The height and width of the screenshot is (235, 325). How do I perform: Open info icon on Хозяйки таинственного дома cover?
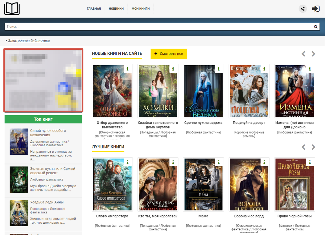(x=173, y=69)
